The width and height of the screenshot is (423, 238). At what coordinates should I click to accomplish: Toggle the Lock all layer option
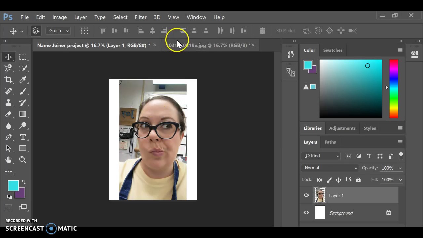coord(358,180)
